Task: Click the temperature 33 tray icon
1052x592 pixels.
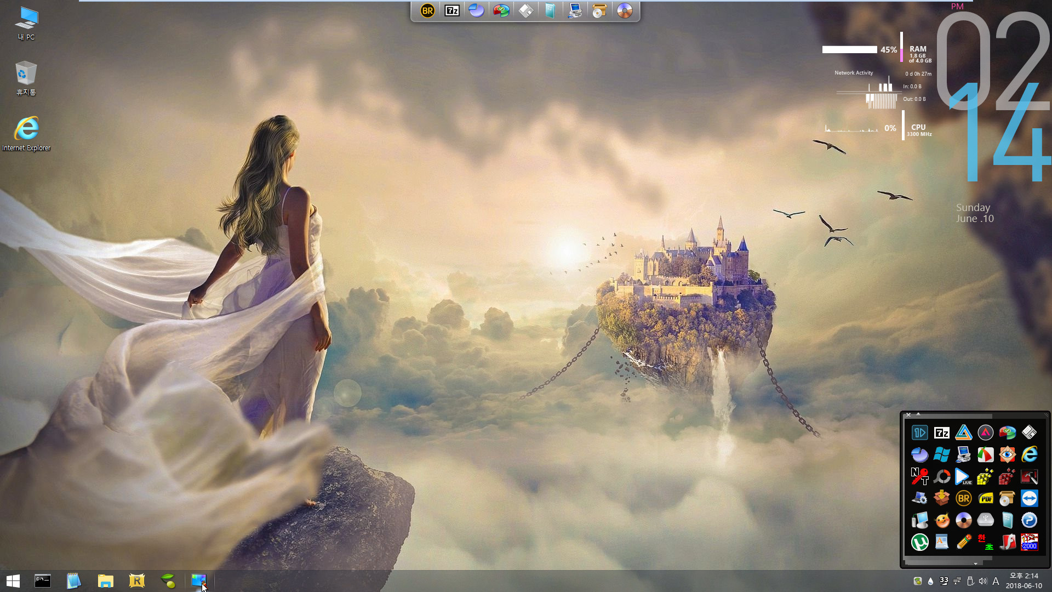Action: [x=944, y=581]
